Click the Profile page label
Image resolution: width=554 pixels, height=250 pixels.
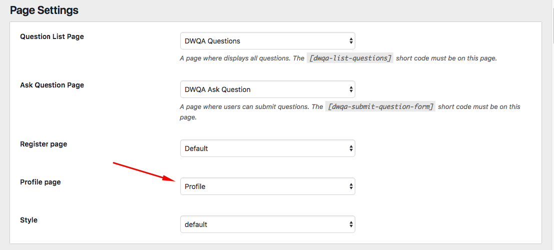point(40,182)
